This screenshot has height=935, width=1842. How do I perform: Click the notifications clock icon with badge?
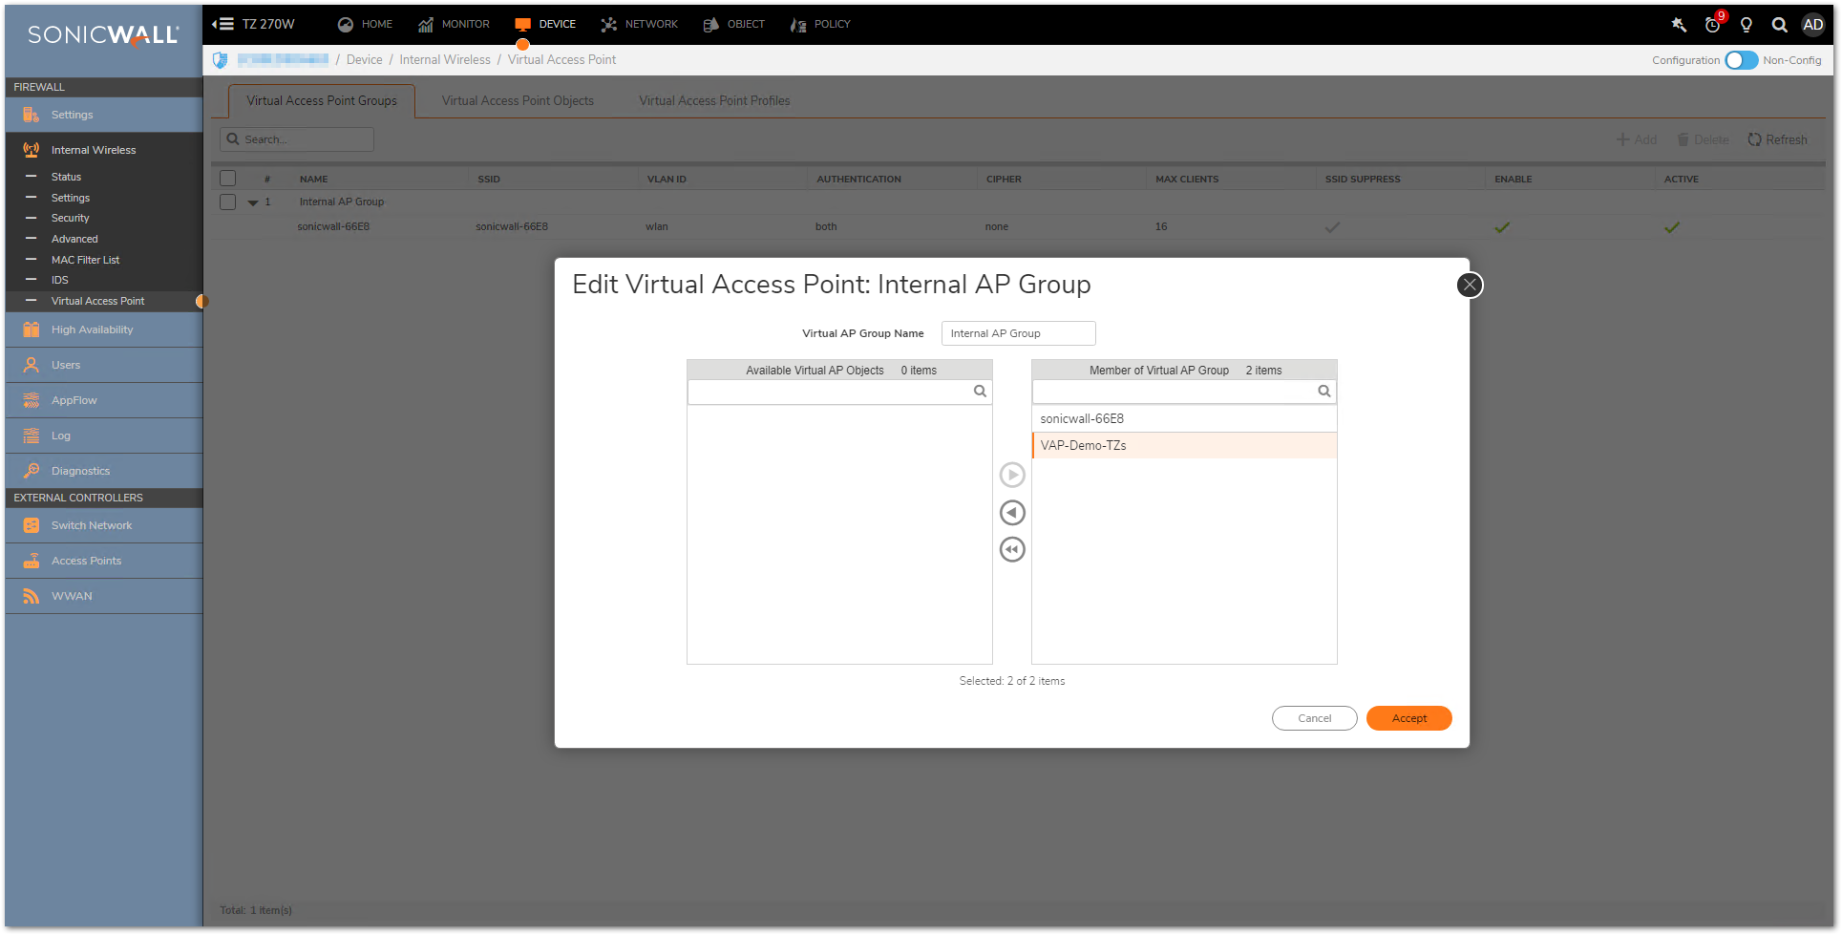click(1713, 25)
